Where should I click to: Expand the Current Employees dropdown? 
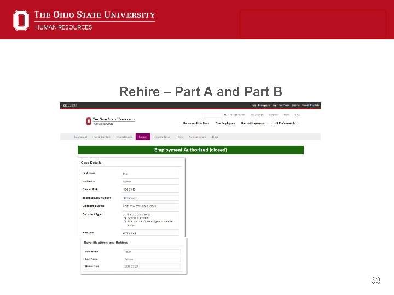tap(254, 123)
